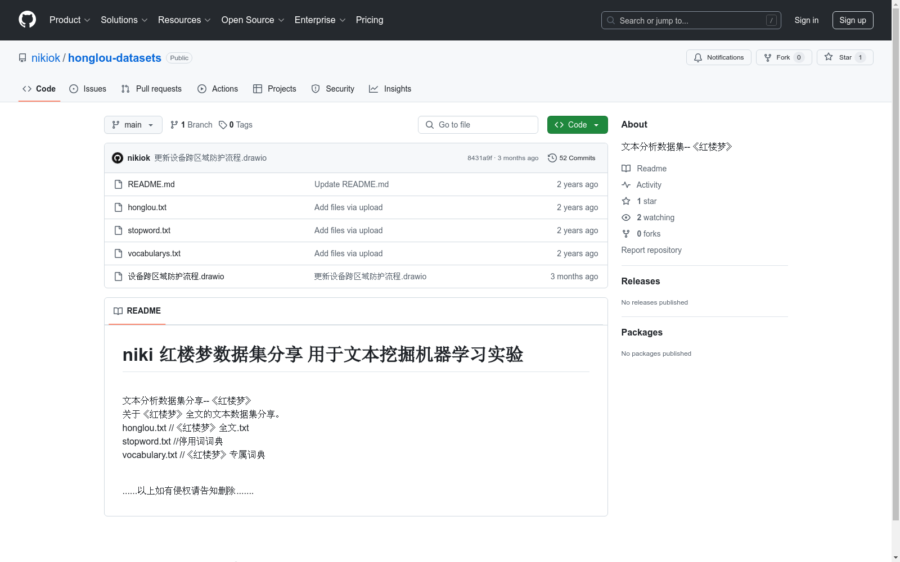Click the file icon beside honglou.txt
900x562 pixels.
[x=118, y=207]
